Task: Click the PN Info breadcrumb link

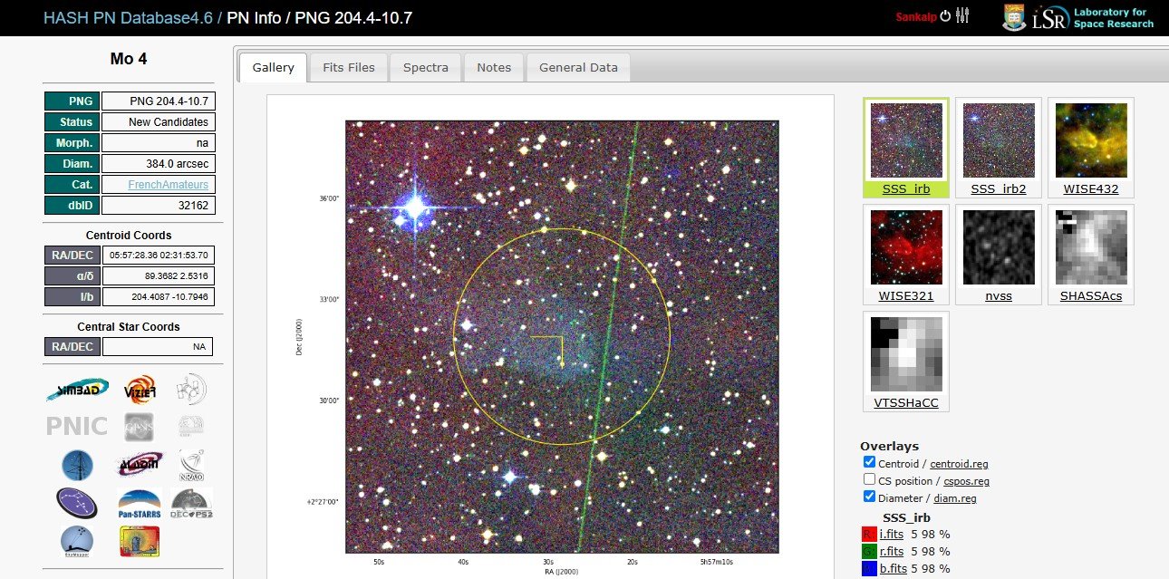Action: click(256, 17)
